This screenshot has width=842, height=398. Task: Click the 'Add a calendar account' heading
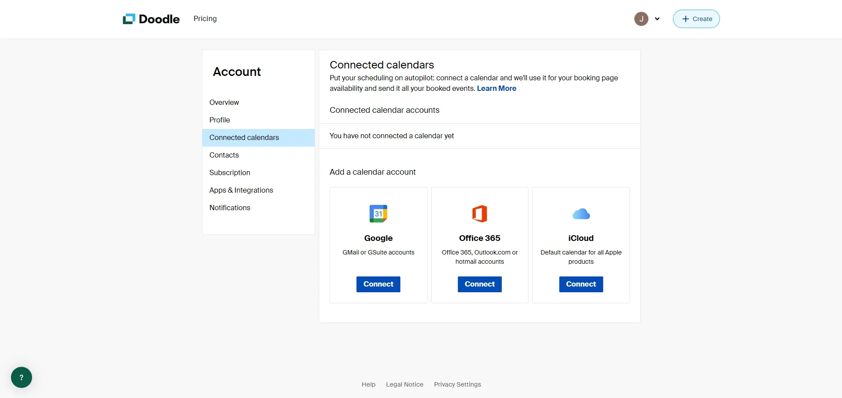coord(373,172)
